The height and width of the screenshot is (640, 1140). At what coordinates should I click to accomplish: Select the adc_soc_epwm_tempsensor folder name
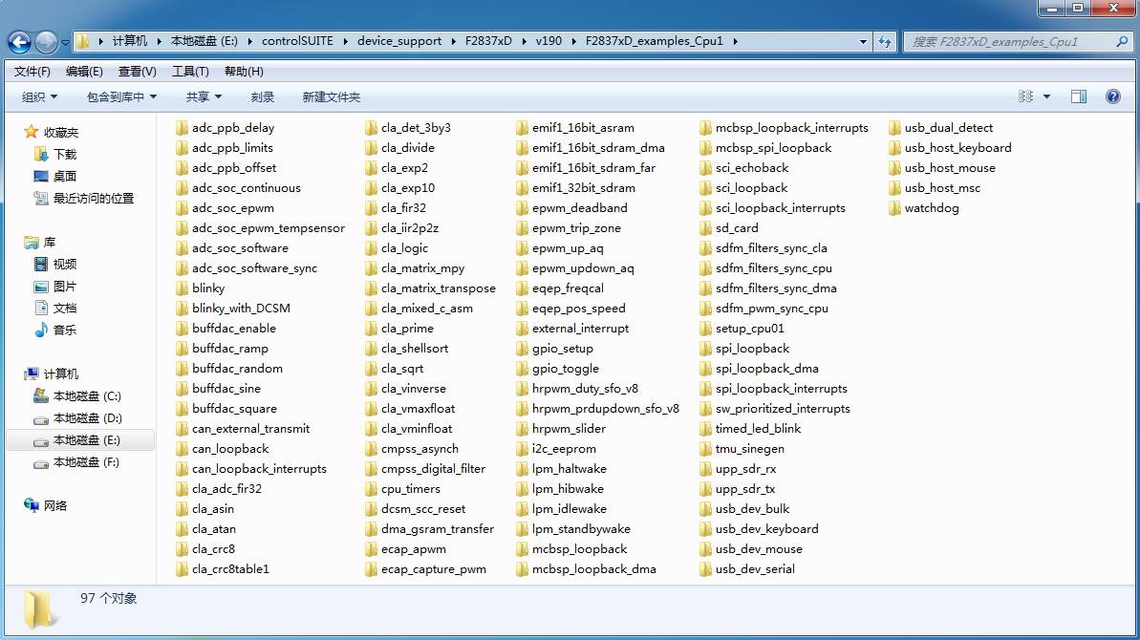tap(269, 228)
